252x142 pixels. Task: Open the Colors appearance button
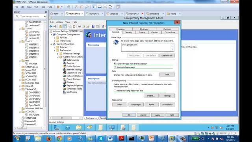120,105
